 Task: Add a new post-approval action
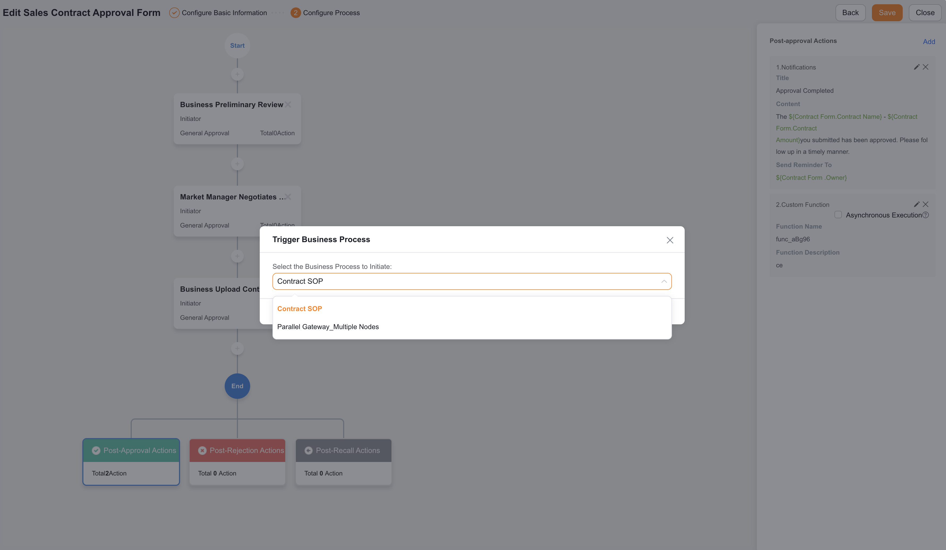click(929, 42)
